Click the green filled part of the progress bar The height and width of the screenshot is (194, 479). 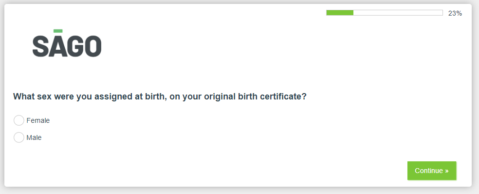pos(340,13)
